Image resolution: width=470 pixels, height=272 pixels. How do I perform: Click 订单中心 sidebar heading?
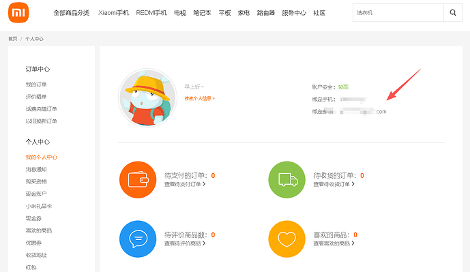click(x=38, y=70)
